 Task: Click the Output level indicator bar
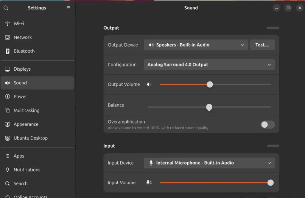[x=273, y=28]
